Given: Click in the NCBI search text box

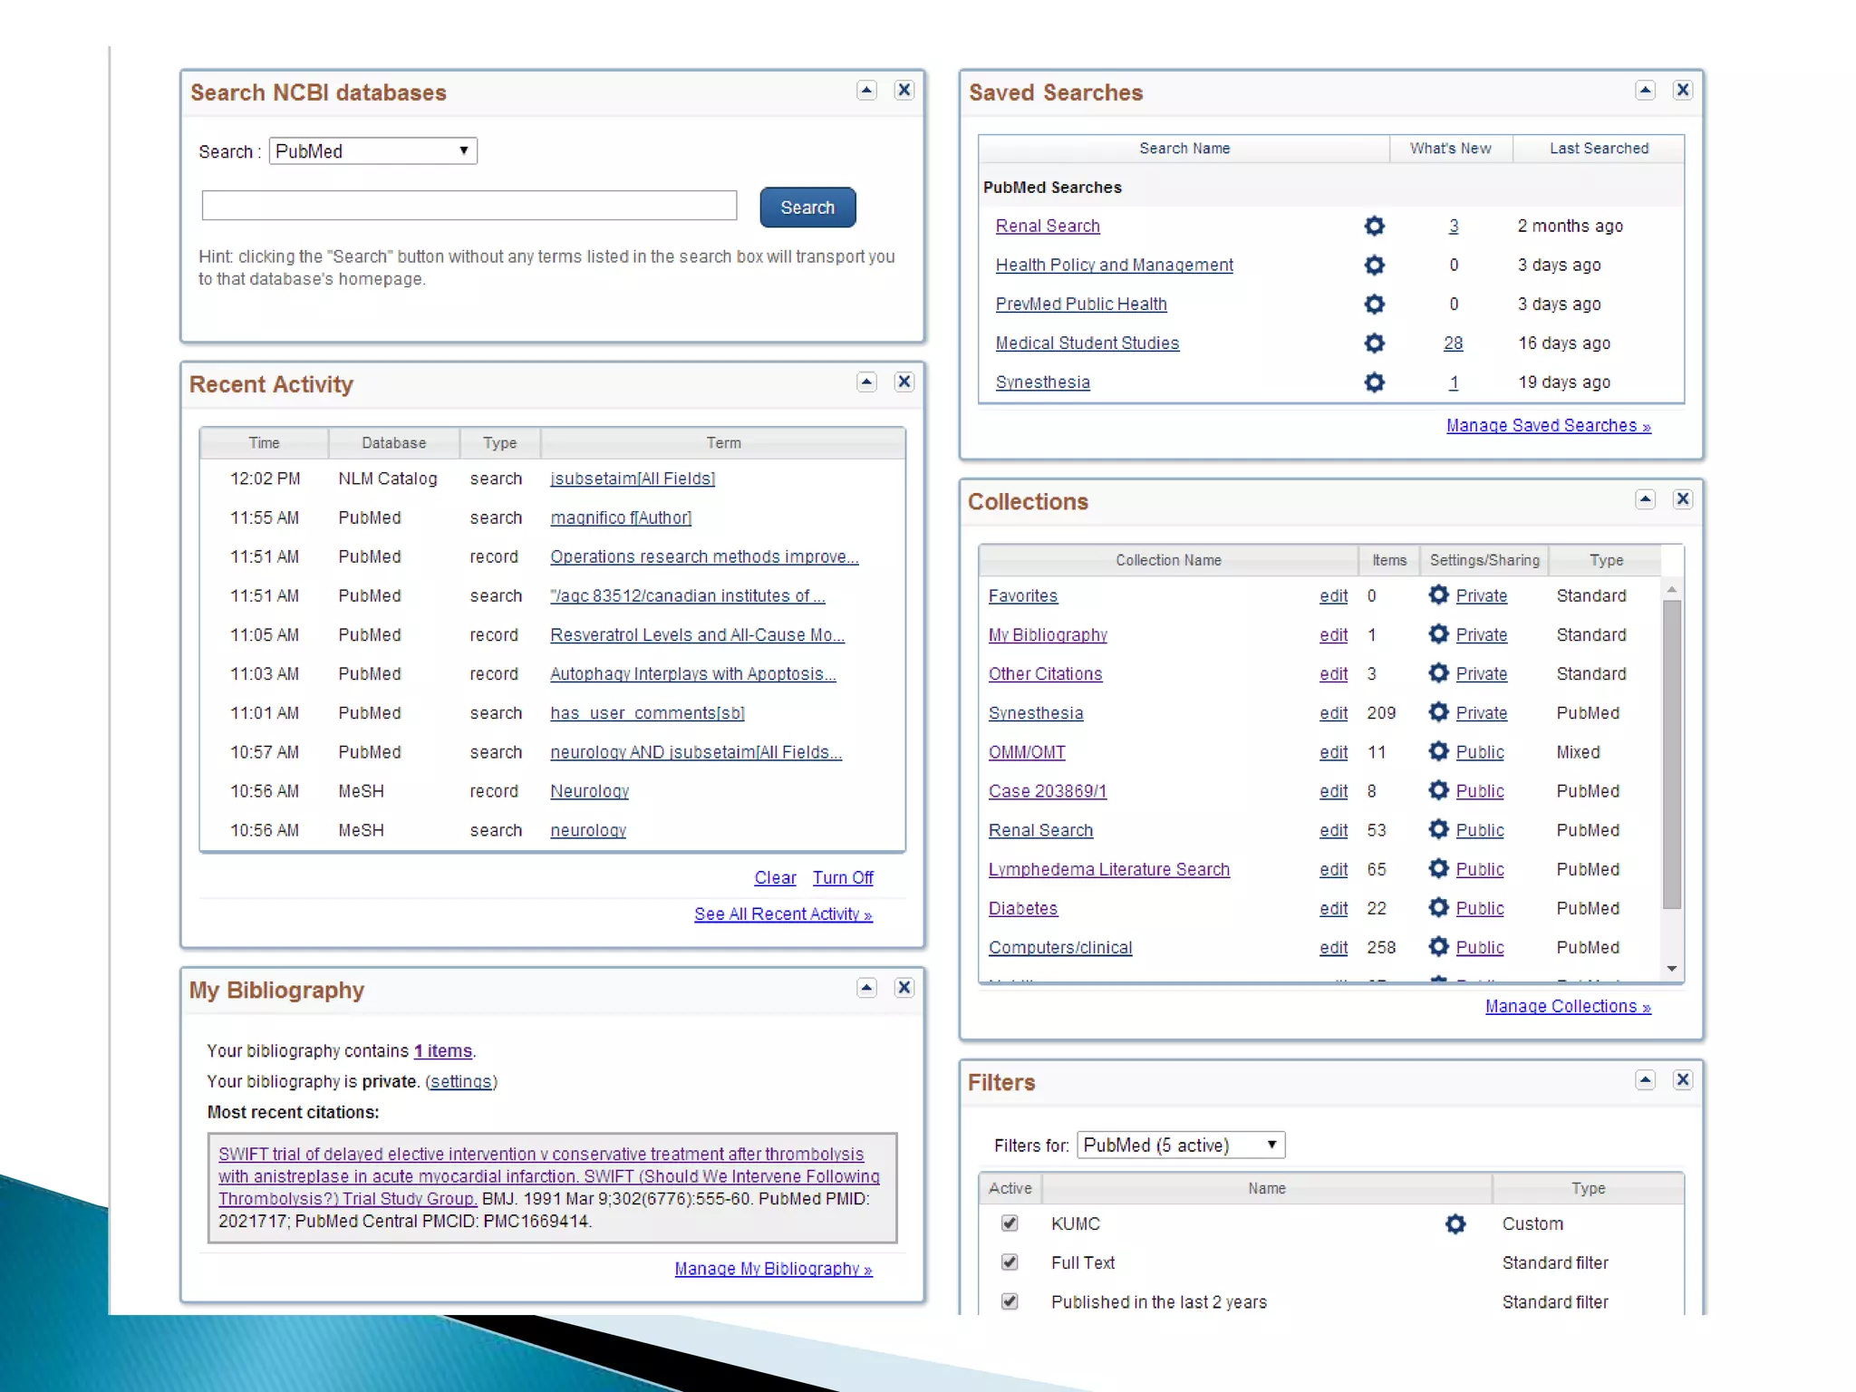Looking at the screenshot, I should pos(469,206).
